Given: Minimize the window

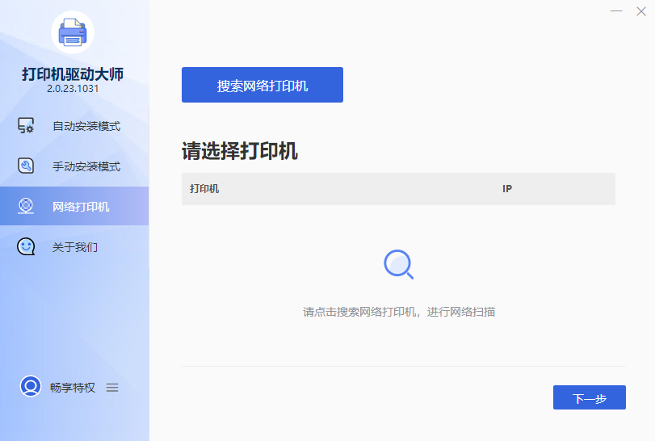Looking at the screenshot, I should 616,11.
